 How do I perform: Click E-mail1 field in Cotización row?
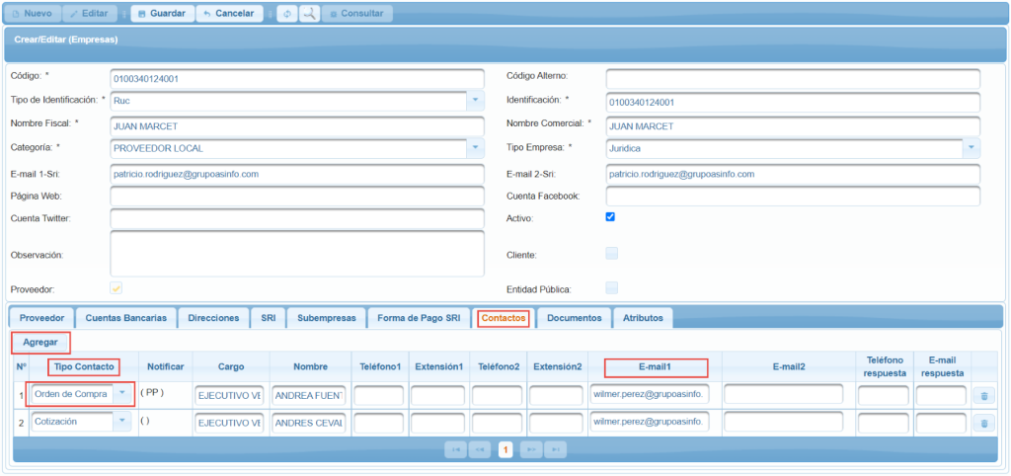tap(650, 423)
